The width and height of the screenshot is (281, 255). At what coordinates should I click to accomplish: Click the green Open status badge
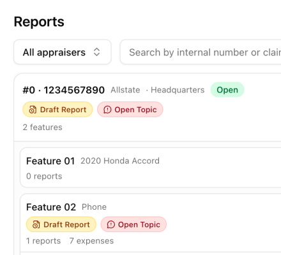[x=227, y=90]
